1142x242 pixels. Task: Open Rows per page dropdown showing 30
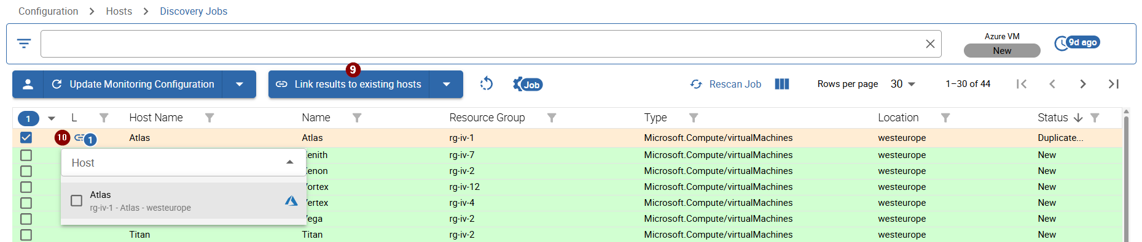coord(903,84)
